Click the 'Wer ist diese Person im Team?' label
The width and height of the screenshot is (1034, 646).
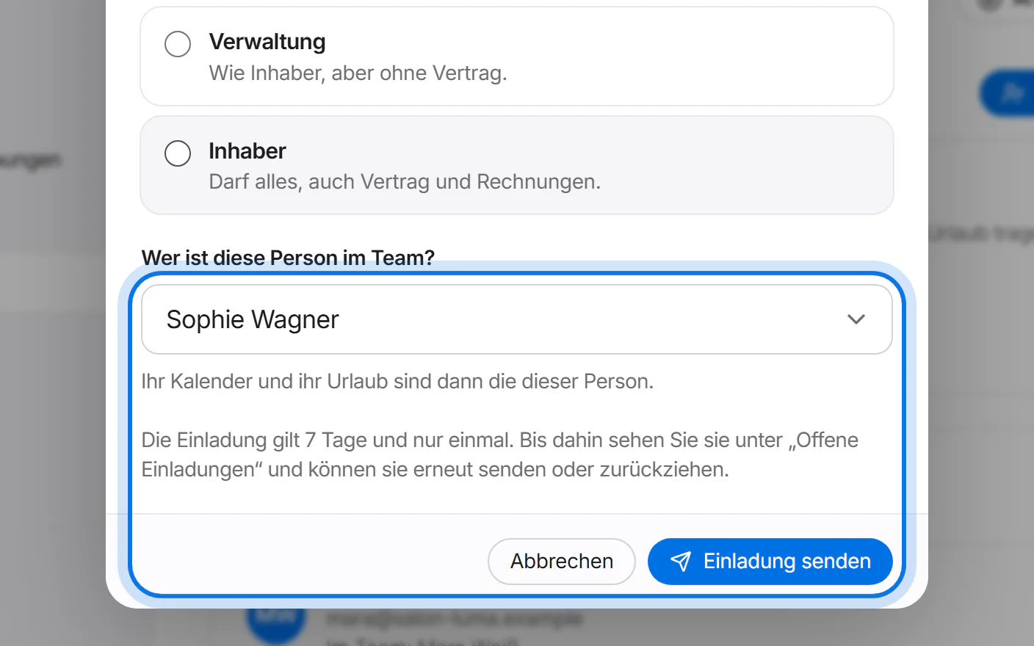coord(288,258)
